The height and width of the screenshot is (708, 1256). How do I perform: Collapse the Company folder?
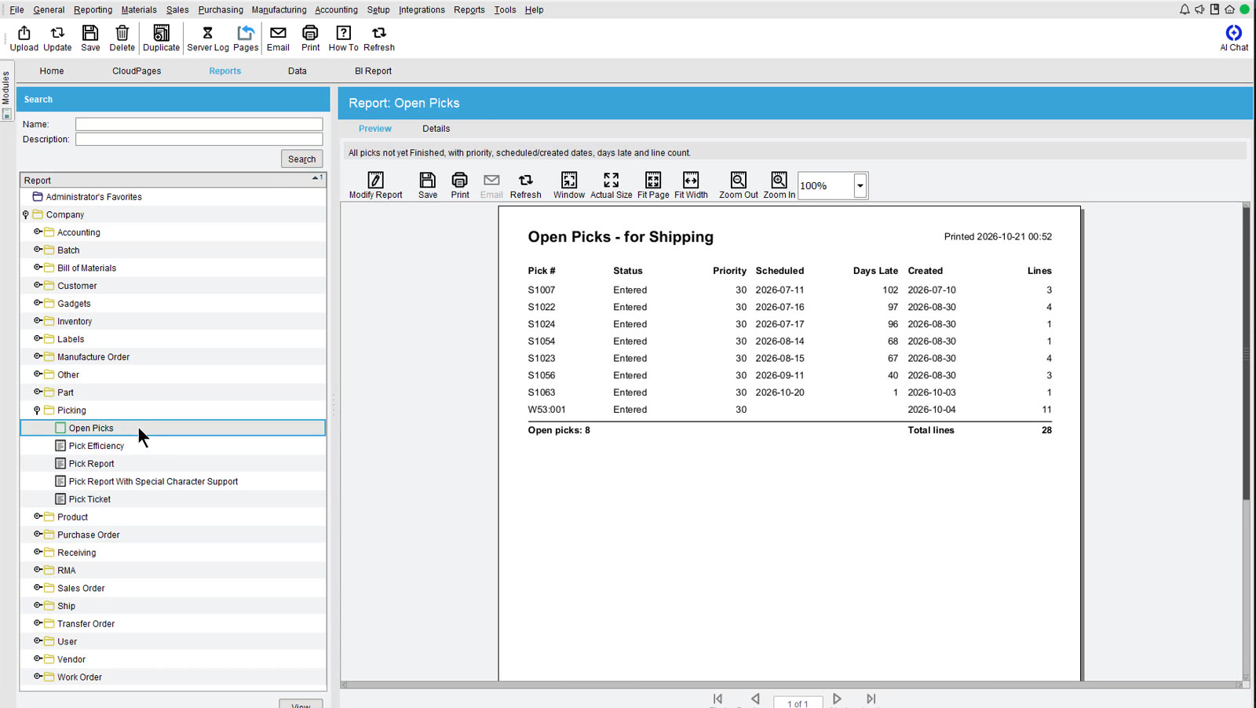tap(26, 215)
